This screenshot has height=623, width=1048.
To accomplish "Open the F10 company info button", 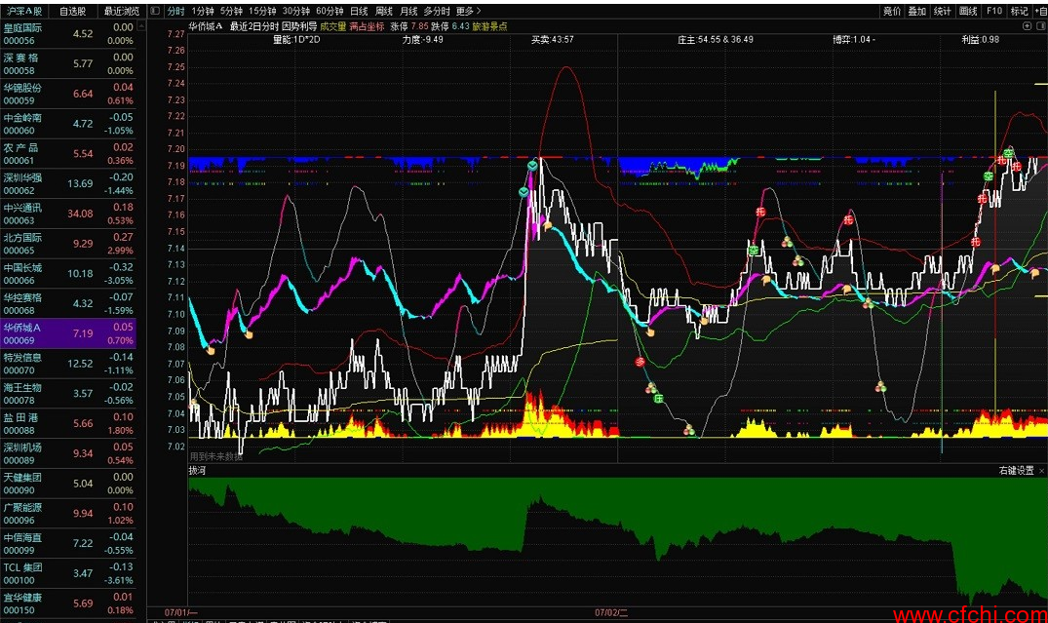I will (x=993, y=12).
